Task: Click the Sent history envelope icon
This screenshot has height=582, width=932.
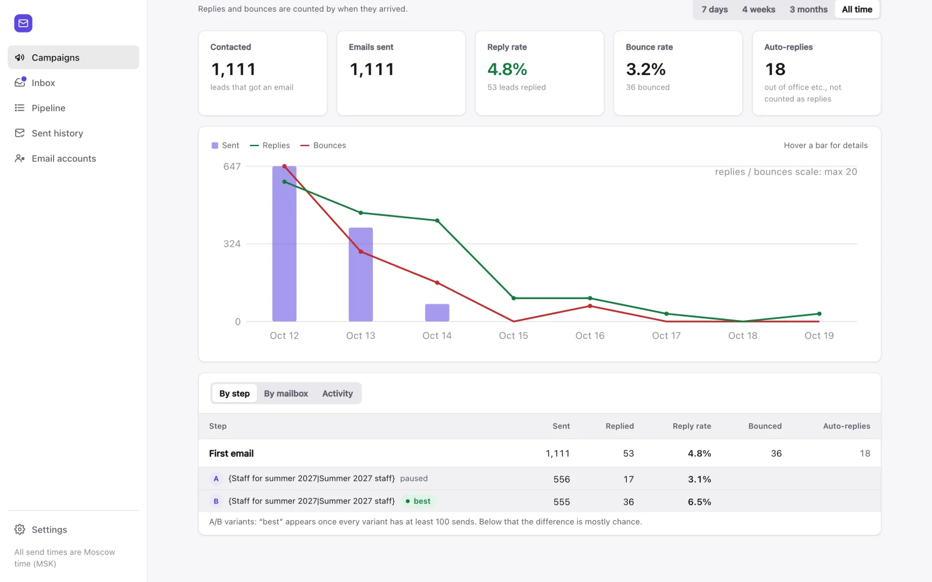Action: coord(20,133)
